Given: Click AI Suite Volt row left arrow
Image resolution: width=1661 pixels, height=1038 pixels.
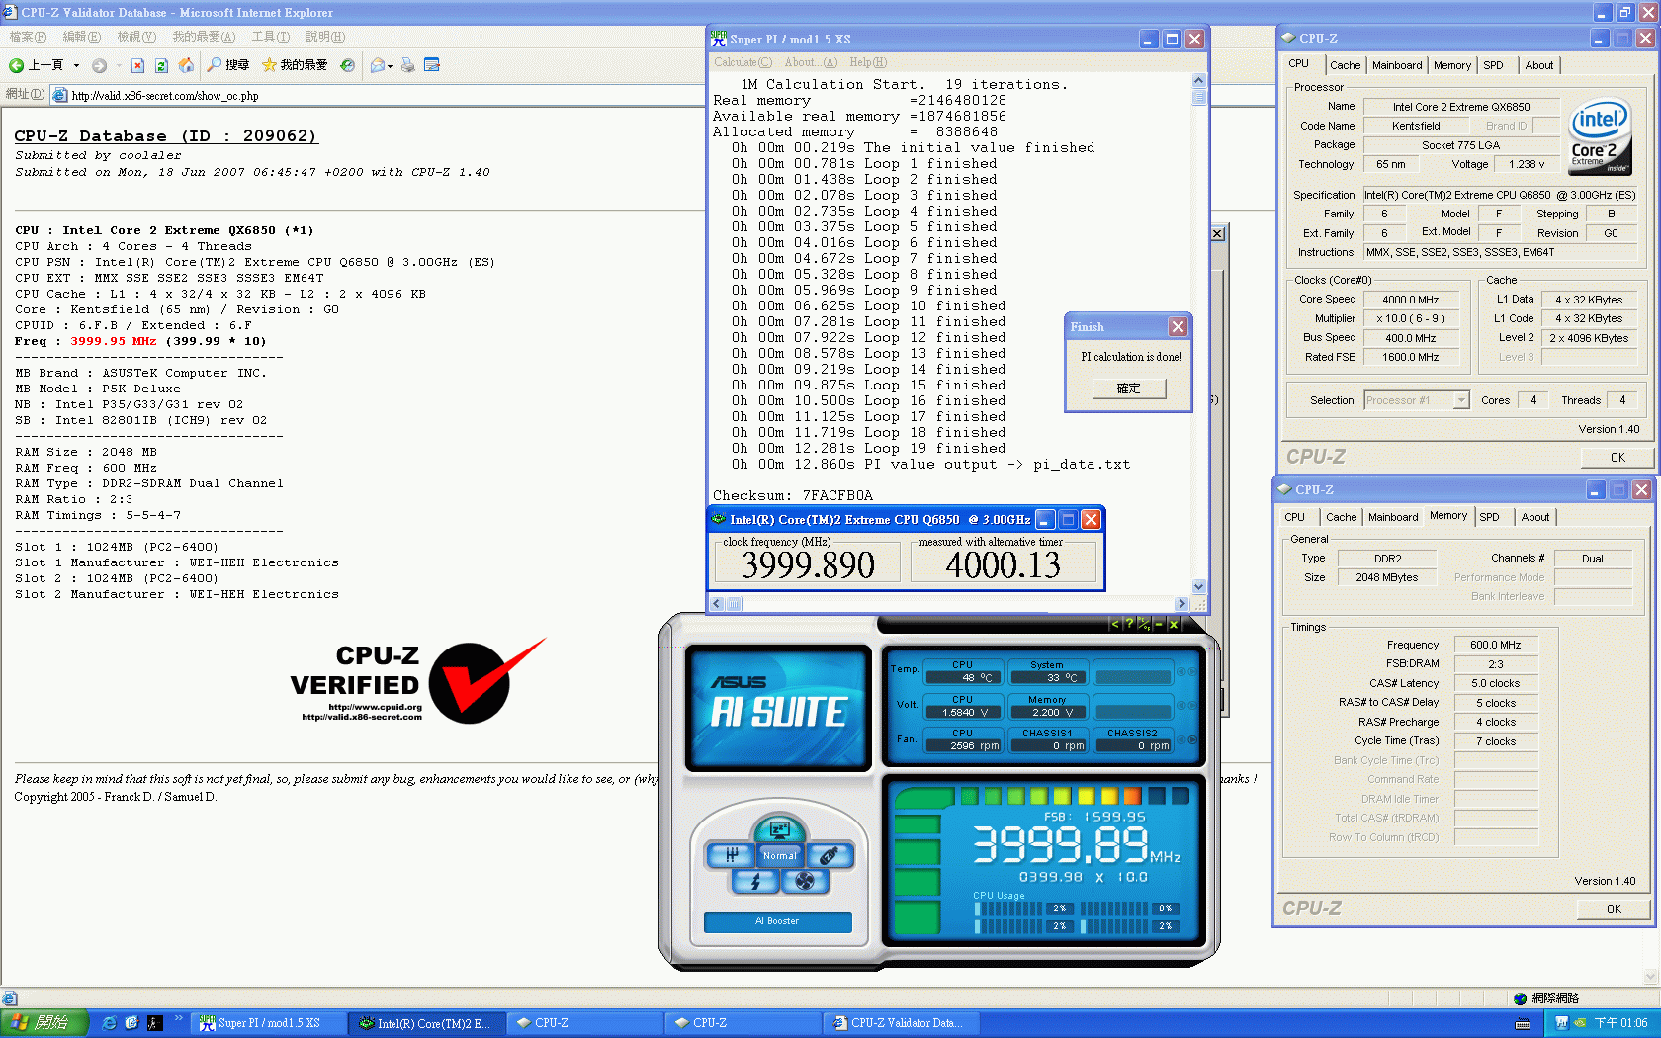Looking at the screenshot, I should tap(1181, 706).
